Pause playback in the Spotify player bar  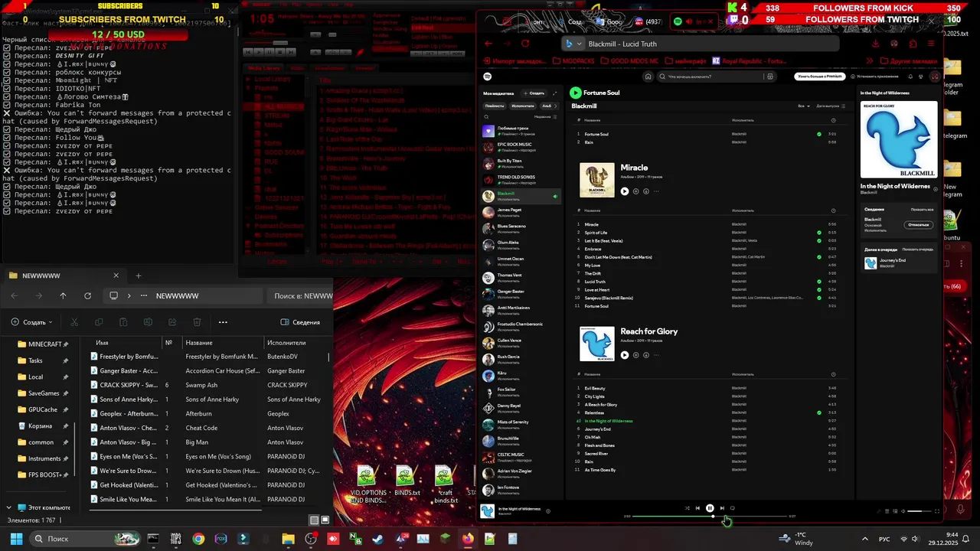[x=710, y=508]
